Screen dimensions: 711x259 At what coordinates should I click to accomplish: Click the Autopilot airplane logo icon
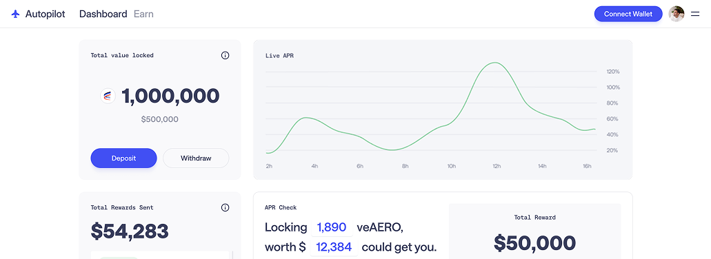tap(16, 14)
